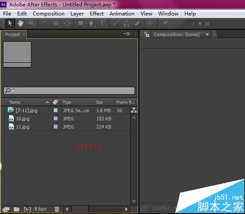The height and width of the screenshot is (214, 245).
Task: Select the Clone Stamp tool
Action: (x=126, y=24)
